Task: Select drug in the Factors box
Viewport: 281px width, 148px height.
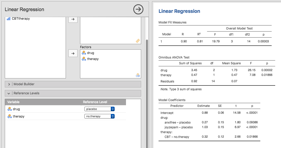Action: pyautogui.click(x=90, y=53)
